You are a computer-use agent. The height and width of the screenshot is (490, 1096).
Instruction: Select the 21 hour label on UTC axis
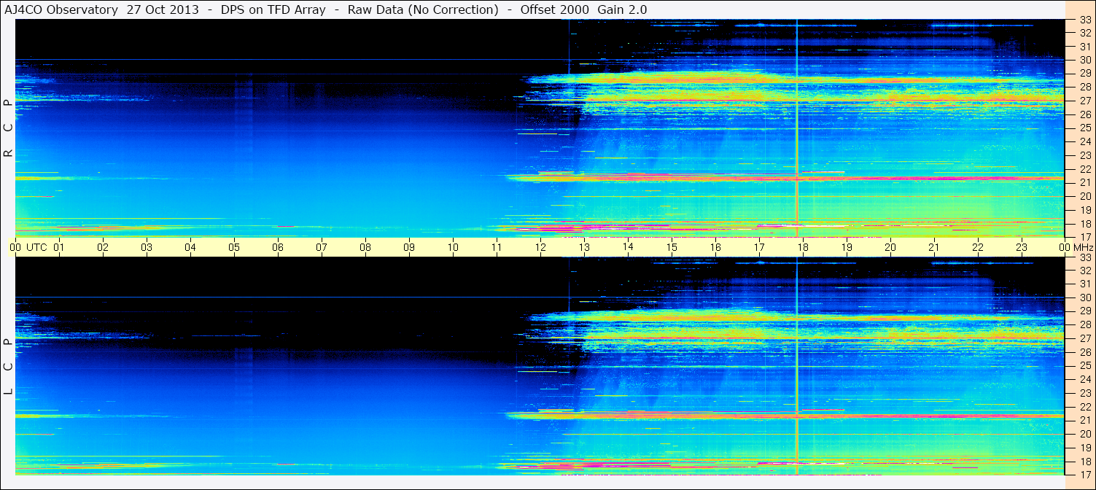[x=933, y=247]
